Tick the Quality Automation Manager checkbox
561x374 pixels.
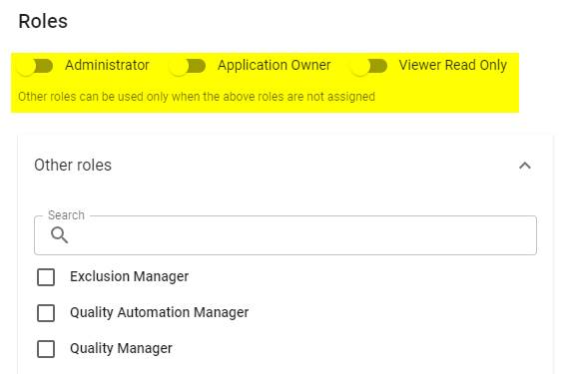[46, 313]
